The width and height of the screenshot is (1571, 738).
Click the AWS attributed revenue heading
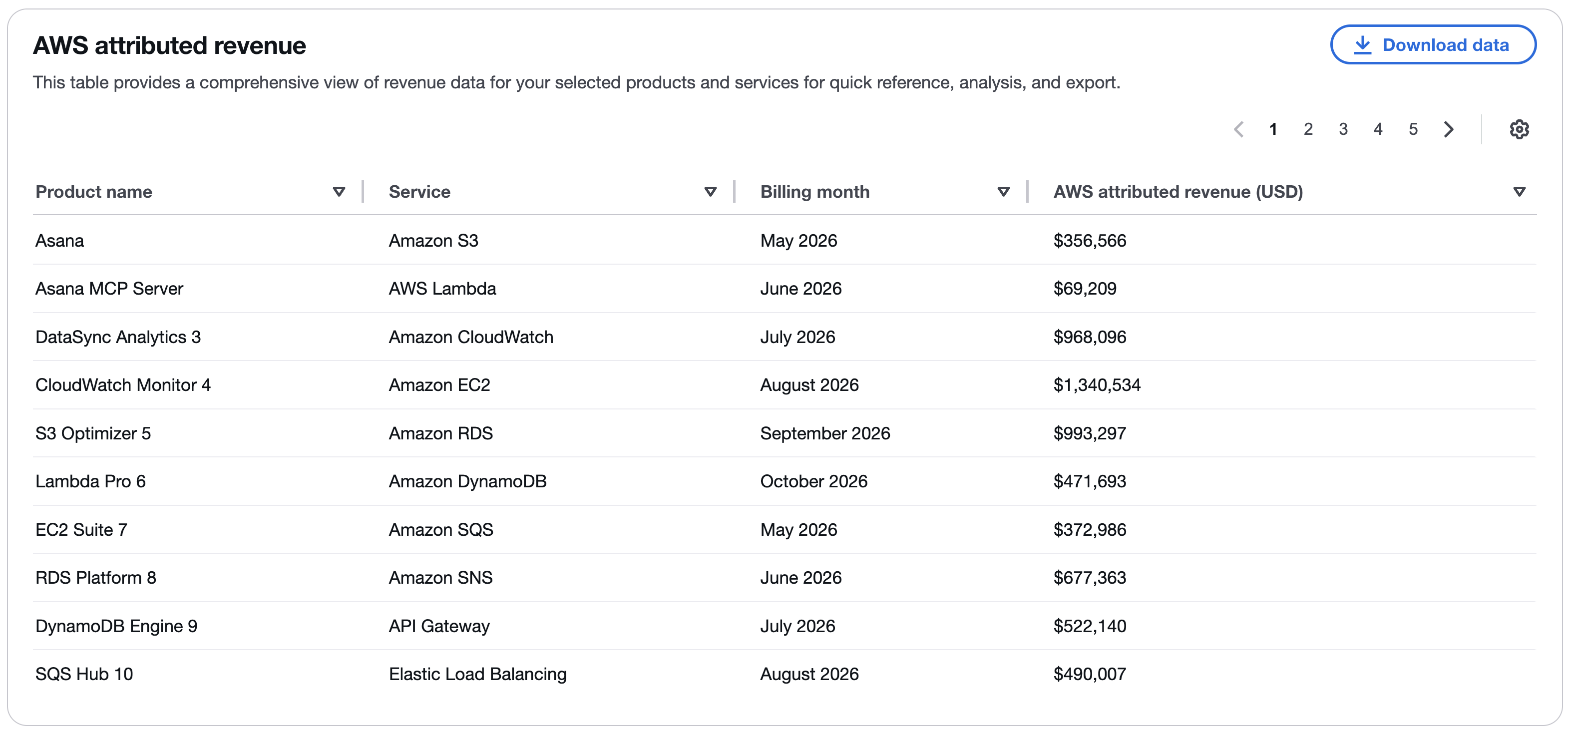coord(170,45)
